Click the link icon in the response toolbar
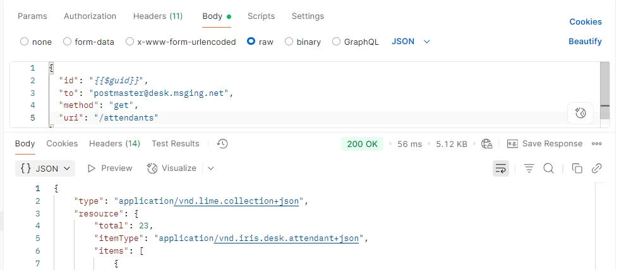Screen dimensions: 619x270 coord(596,168)
